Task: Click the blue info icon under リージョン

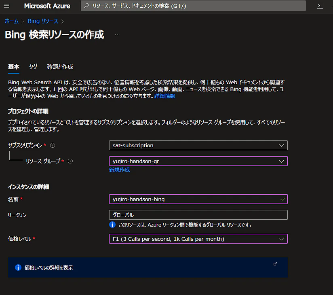Action: [112, 225]
